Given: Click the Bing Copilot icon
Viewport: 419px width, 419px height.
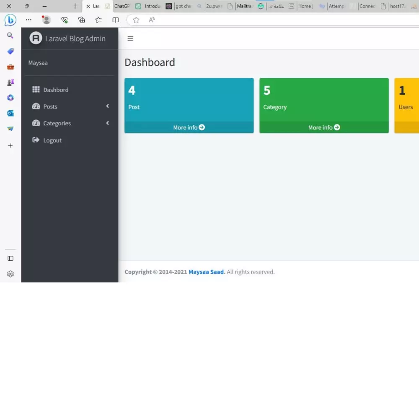Looking at the screenshot, I should coord(10,20).
